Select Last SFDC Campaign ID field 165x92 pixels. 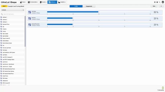point(12,57)
